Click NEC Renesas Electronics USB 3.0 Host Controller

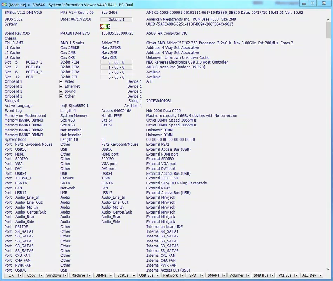coord(187,62)
